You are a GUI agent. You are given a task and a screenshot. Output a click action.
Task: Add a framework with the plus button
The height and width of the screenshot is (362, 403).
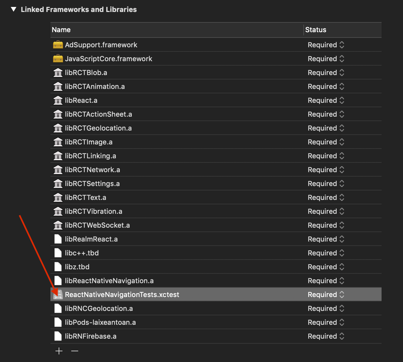point(59,351)
